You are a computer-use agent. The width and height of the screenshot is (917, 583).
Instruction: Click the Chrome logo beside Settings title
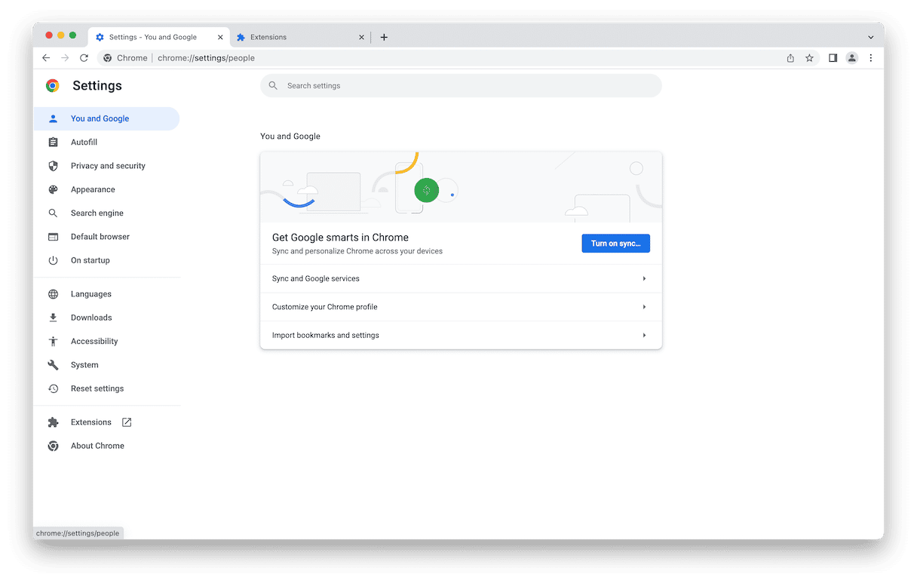pos(53,86)
